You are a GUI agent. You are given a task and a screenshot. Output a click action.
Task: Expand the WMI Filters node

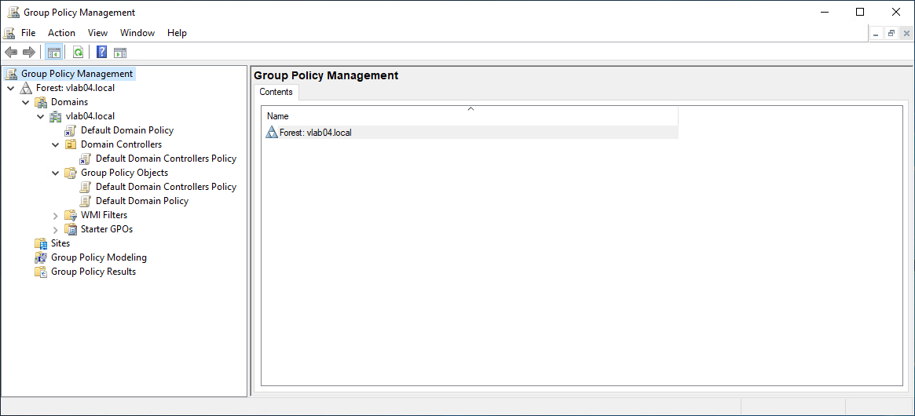(x=56, y=215)
